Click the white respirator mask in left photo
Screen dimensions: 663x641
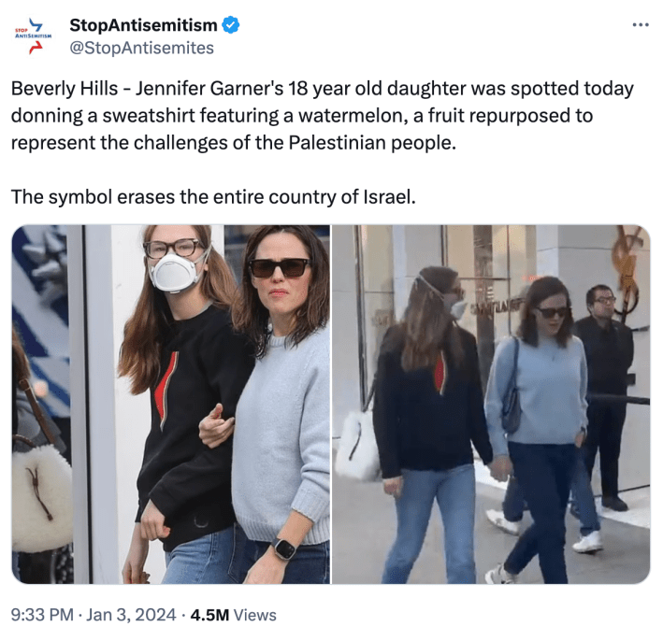176,272
